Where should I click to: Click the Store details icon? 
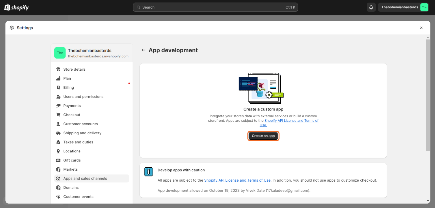pyautogui.click(x=58, y=69)
